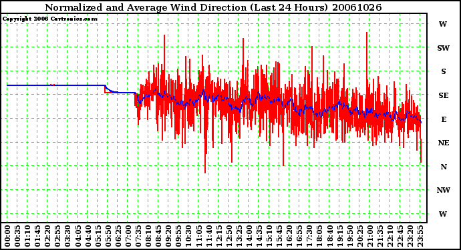This screenshot has height=250, width=461.
Task: Pick the 15:10 tick label
Action: 269,237
